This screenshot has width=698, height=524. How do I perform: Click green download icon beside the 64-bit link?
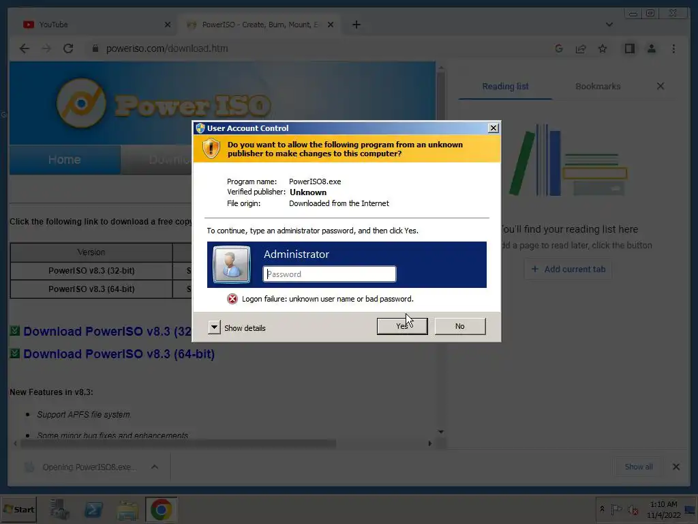coord(15,353)
